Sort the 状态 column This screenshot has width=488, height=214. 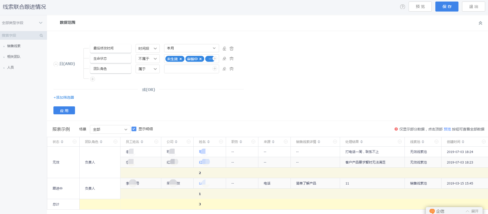[62, 142]
